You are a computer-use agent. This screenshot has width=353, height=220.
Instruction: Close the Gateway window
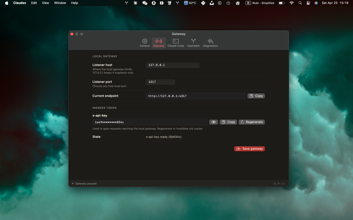tap(72, 34)
